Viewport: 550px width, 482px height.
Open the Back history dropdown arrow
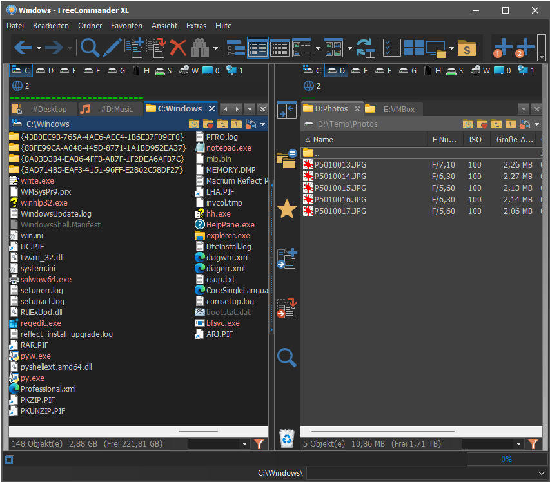[39, 48]
